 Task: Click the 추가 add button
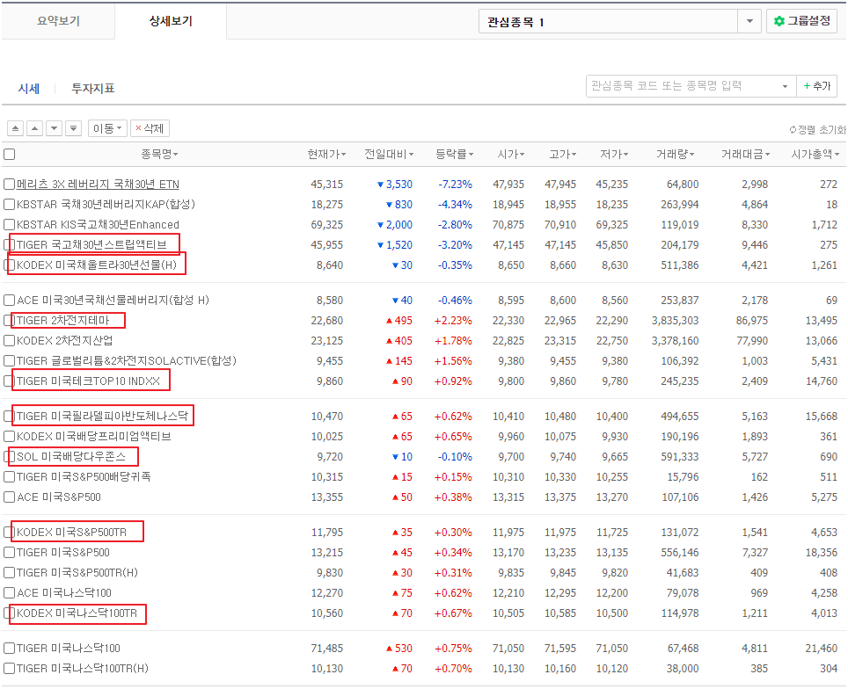(x=816, y=86)
